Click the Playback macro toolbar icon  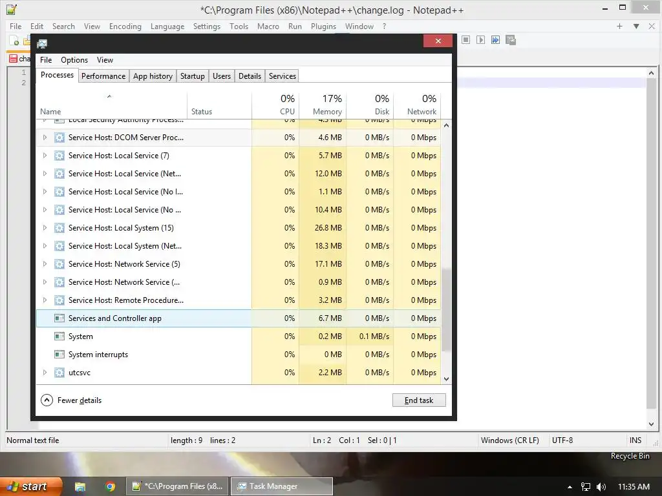(x=480, y=39)
